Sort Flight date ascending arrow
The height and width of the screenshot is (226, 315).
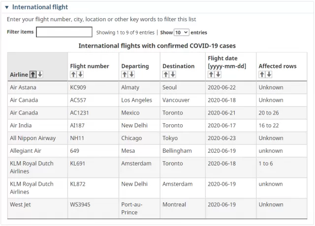click(211, 74)
